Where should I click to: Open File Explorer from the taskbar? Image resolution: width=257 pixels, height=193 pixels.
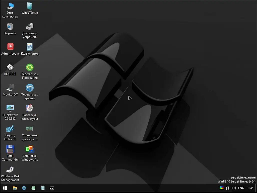[x=15, y=188]
